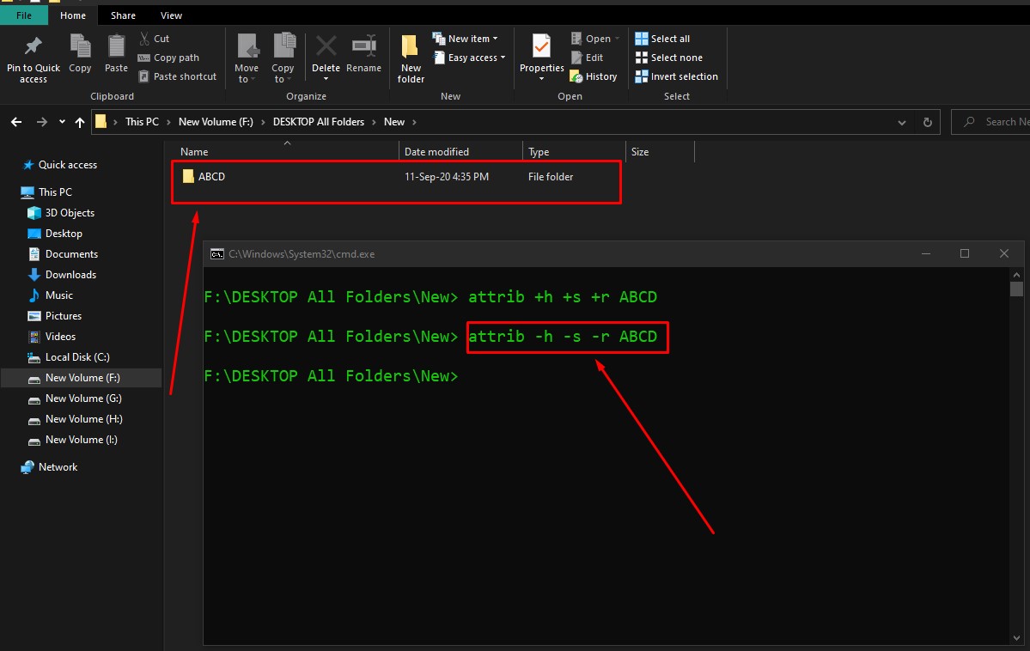Open the Delete dropdown arrow
The image size is (1030, 651).
click(326, 79)
